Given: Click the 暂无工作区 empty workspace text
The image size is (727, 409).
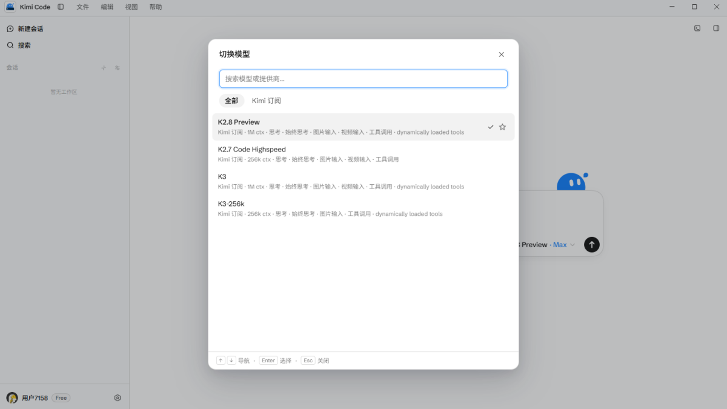Looking at the screenshot, I should click(64, 92).
